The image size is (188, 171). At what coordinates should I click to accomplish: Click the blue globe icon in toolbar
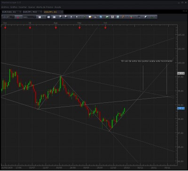(101, 17)
